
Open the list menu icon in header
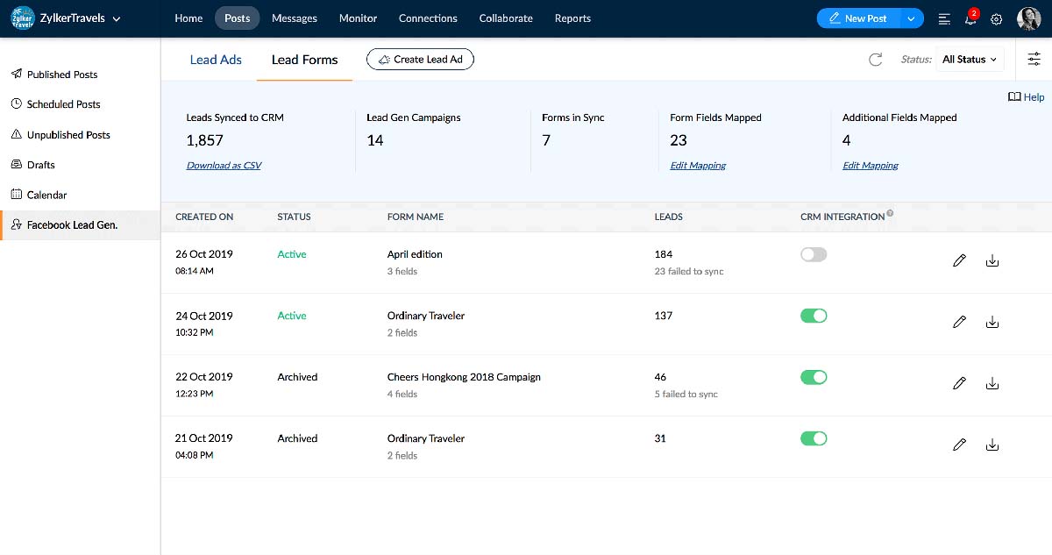tap(944, 18)
